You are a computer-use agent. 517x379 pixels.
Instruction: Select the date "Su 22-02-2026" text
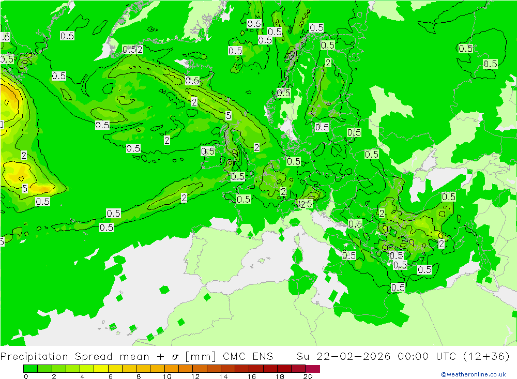(x=343, y=357)
